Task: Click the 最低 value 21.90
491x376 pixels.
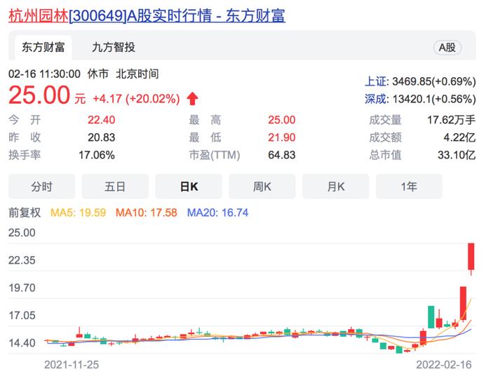Action: click(281, 137)
